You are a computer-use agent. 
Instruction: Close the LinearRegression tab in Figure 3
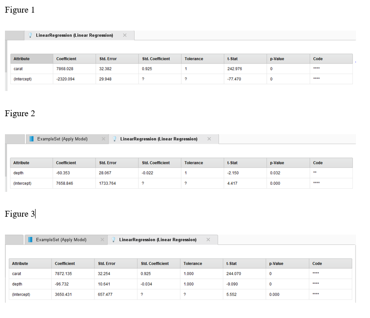click(x=208, y=240)
